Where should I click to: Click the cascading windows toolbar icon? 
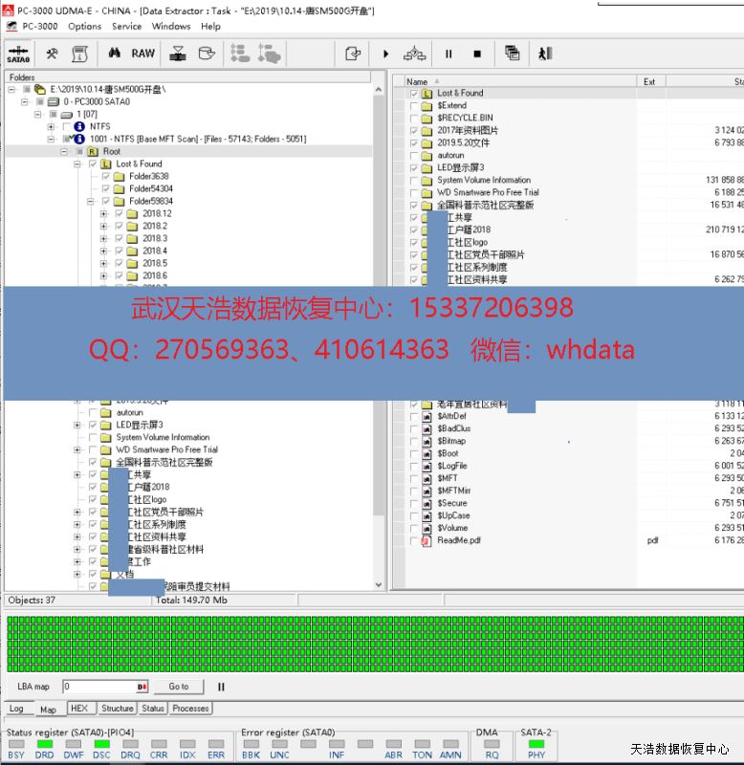click(513, 54)
